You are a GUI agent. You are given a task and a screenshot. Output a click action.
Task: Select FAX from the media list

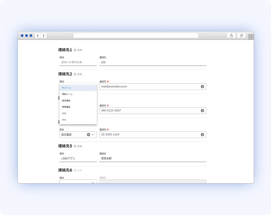coord(64,120)
